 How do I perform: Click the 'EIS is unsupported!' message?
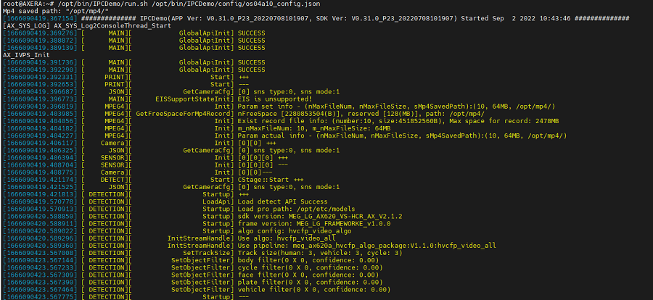click(x=275, y=99)
